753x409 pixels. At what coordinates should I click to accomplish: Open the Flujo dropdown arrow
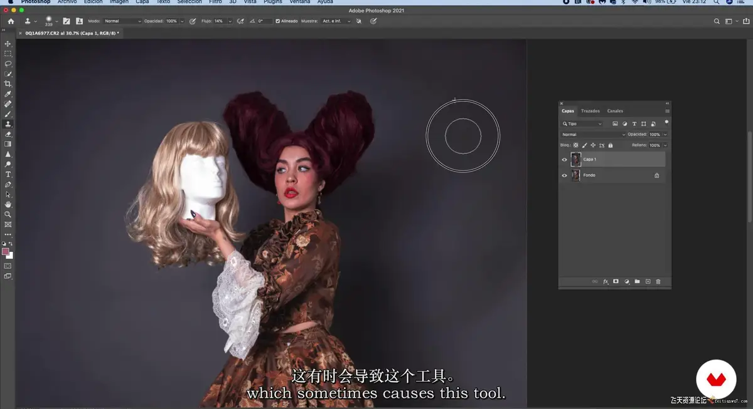[230, 21]
